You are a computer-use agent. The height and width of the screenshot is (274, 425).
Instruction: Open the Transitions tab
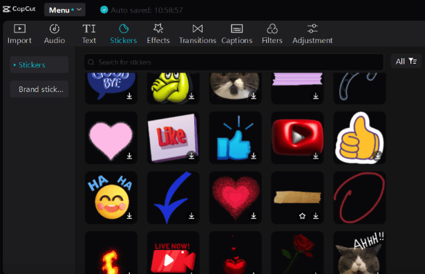click(198, 34)
